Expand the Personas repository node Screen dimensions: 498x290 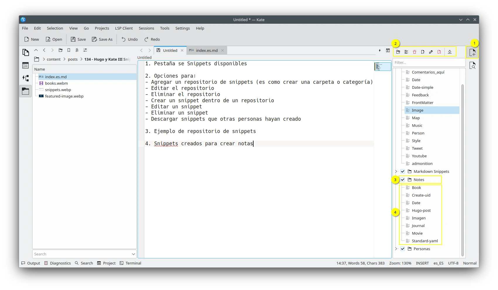[396, 249]
